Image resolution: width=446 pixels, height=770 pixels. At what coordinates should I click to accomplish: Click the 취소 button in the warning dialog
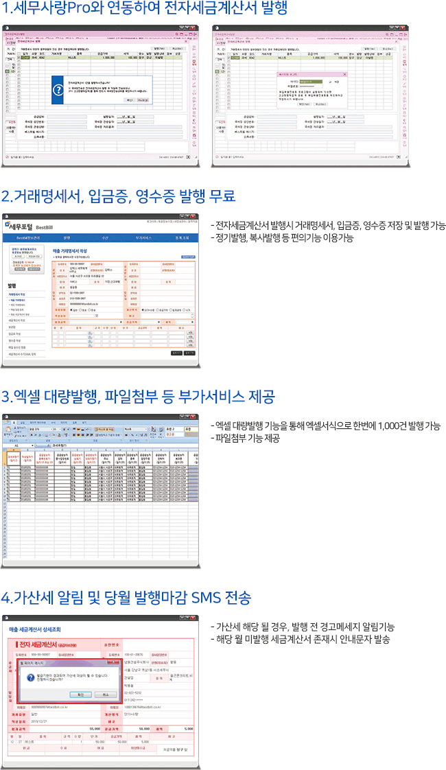point(105,695)
